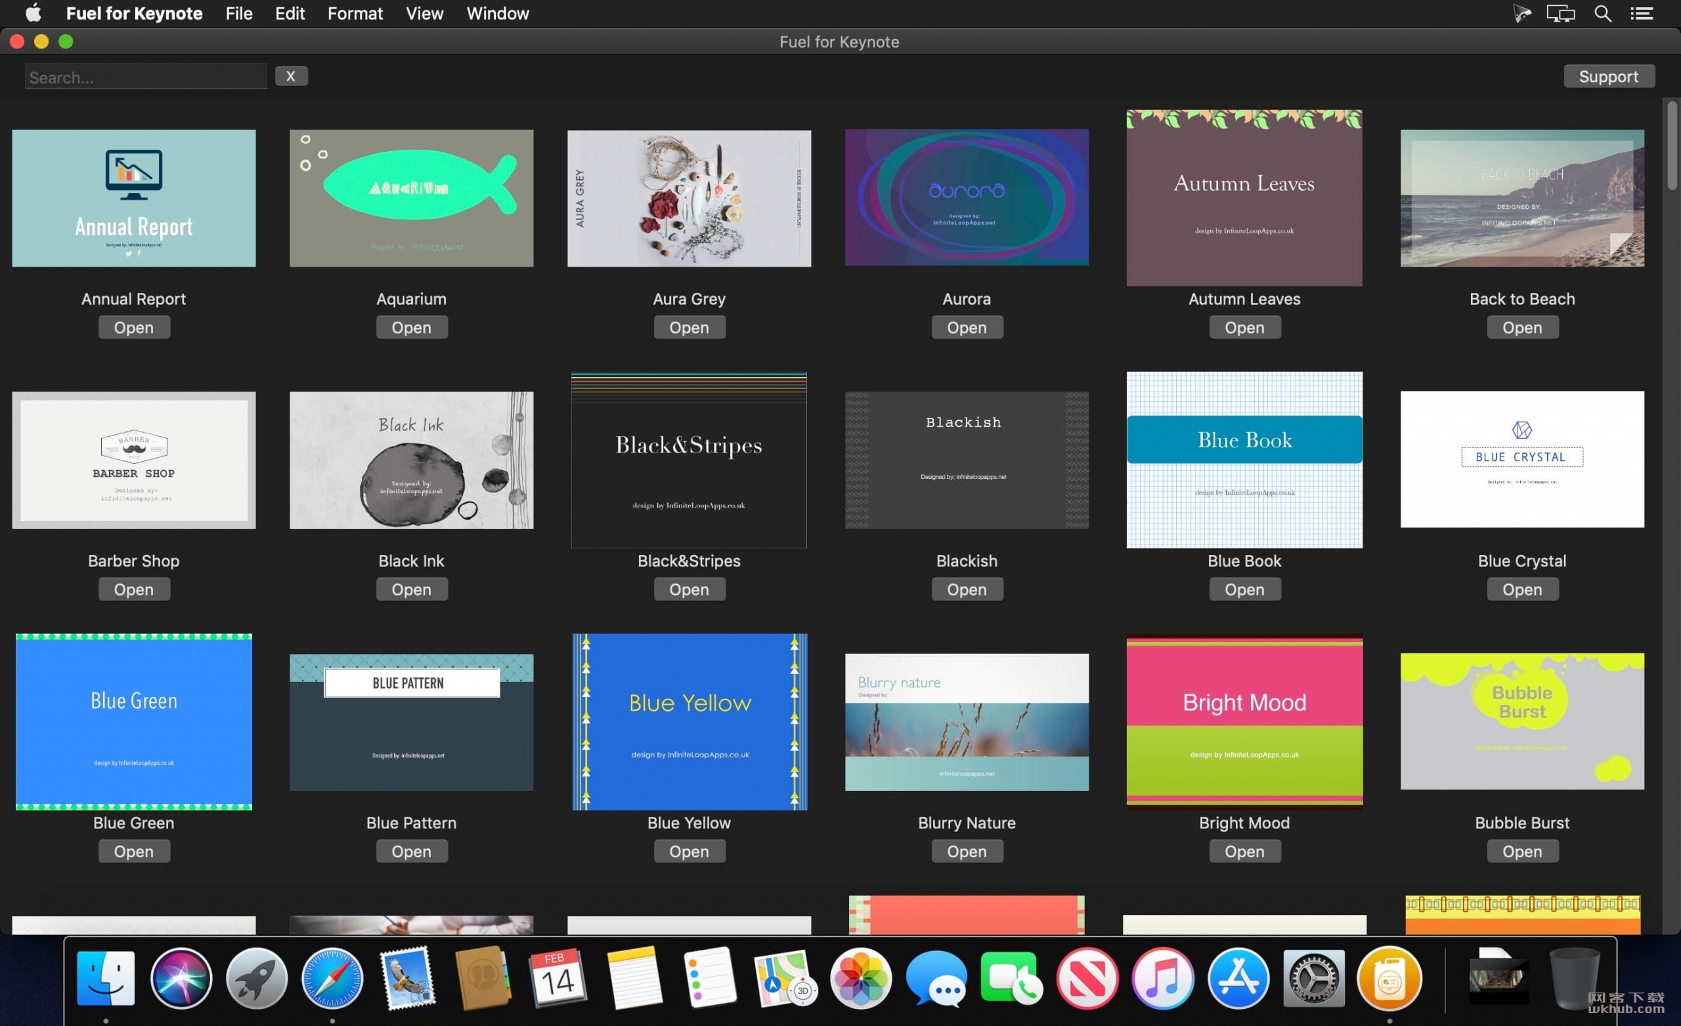Click the display mirroring menu icon

(x=1560, y=13)
